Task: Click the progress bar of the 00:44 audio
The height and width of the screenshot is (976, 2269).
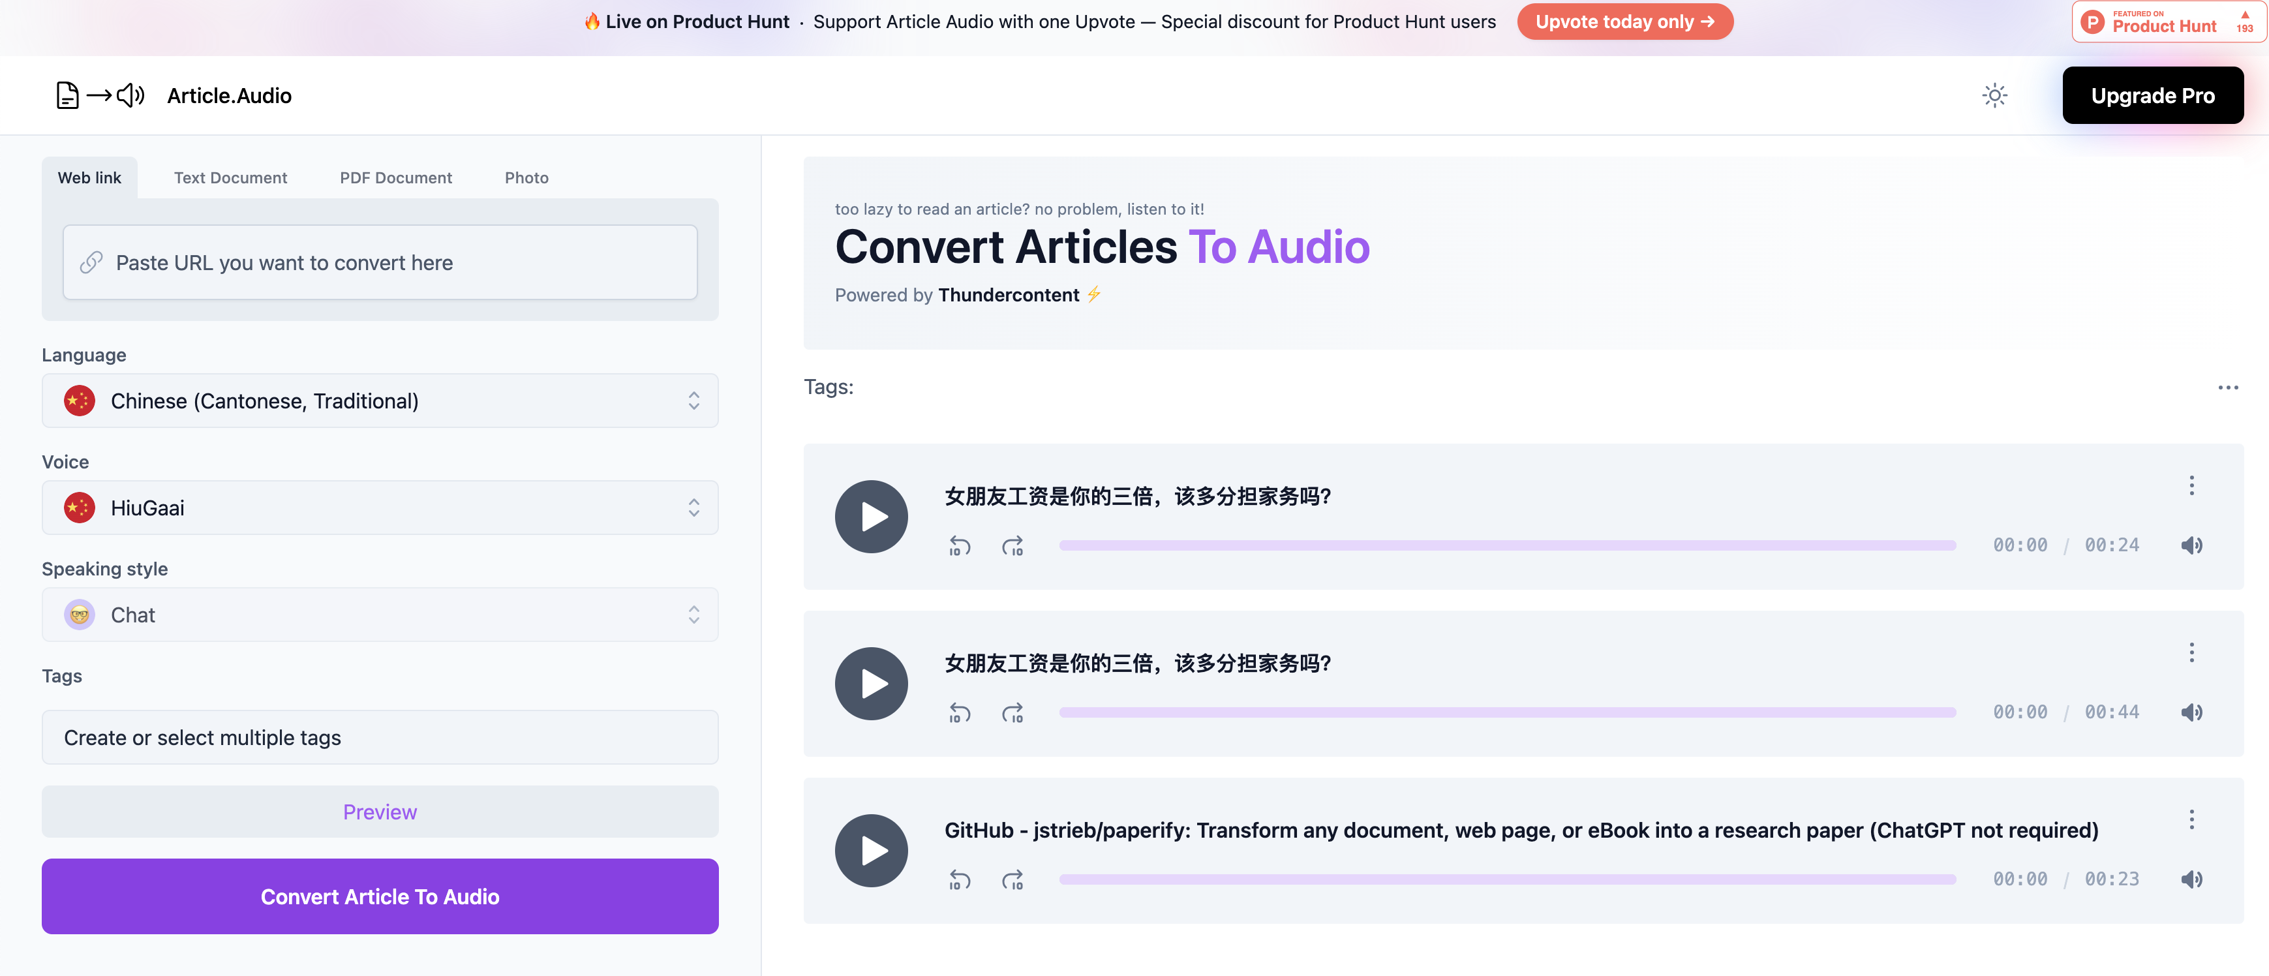Action: click(x=1507, y=712)
